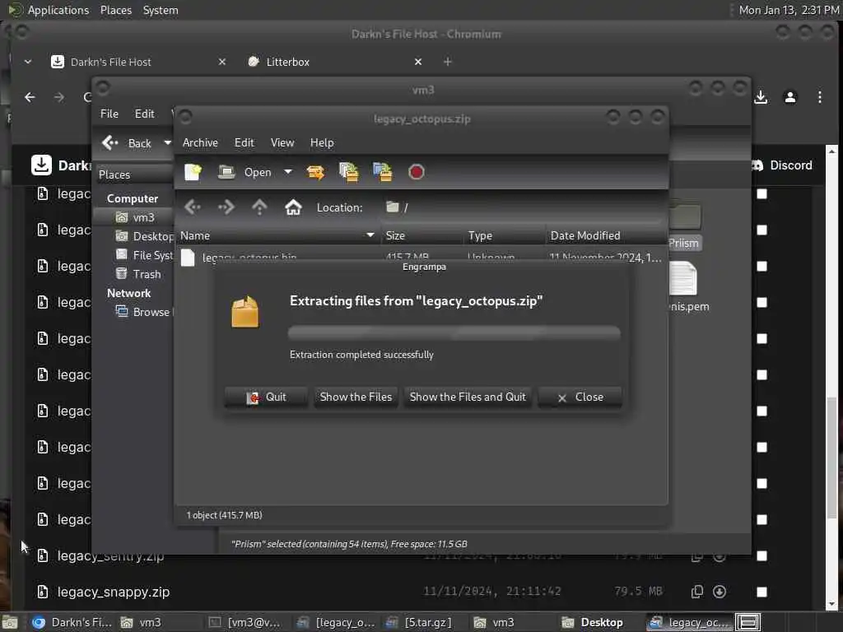Image resolution: width=843 pixels, height=632 pixels.
Task: Go to archive home location
Action: tap(293, 207)
